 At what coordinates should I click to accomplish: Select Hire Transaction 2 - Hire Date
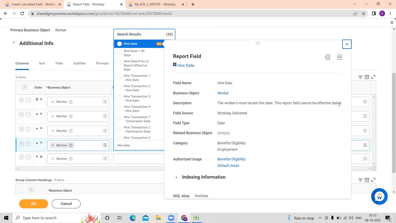pyautogui.click(x=120, y=87)
